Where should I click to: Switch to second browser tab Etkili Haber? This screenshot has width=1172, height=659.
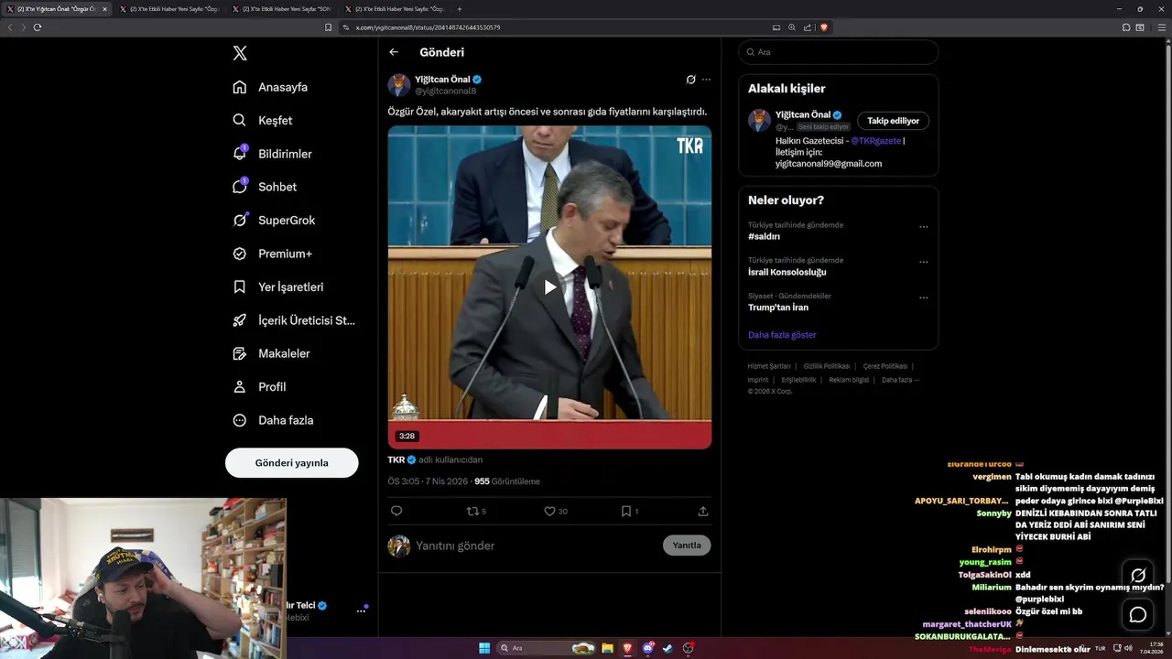click(x=169, y=9)
